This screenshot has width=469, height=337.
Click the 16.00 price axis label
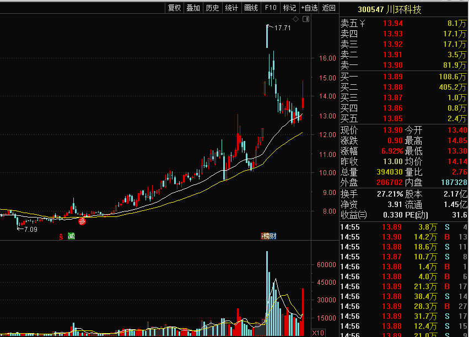pos(327,58)
